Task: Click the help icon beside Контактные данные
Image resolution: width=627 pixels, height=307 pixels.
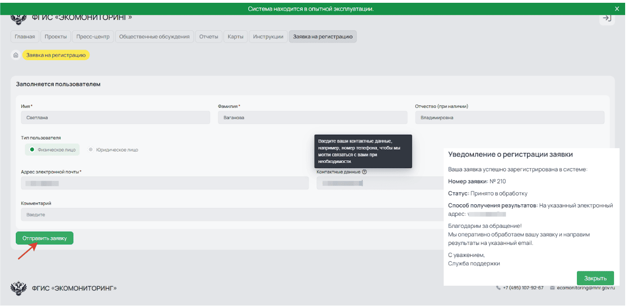Action: (364, 172)
